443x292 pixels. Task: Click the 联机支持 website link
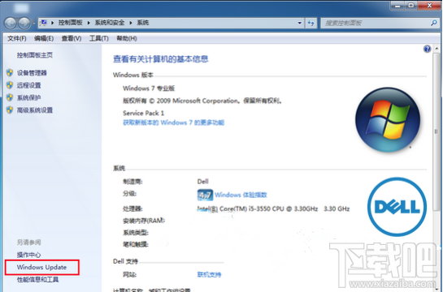[209, 274]
